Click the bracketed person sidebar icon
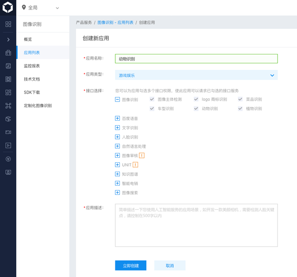Screen dimensions: 297x277 click(8, 79)
